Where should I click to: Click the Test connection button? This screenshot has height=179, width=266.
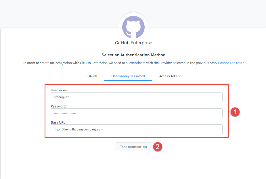(133, 147)
